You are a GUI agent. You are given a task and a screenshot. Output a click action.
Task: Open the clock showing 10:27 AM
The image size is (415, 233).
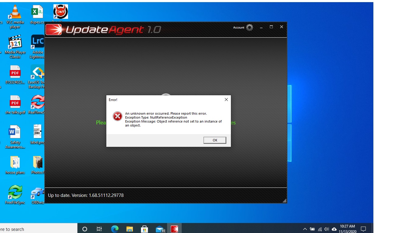click(x=348, y=229)
